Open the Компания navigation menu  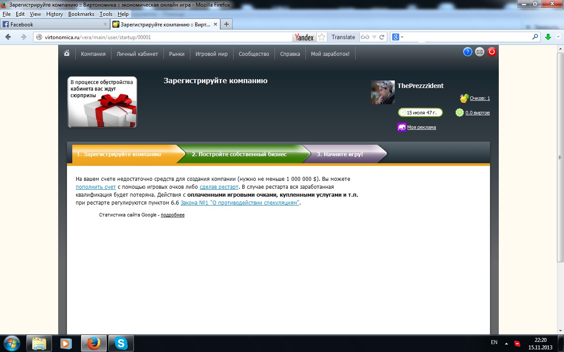tap(93, 54)
